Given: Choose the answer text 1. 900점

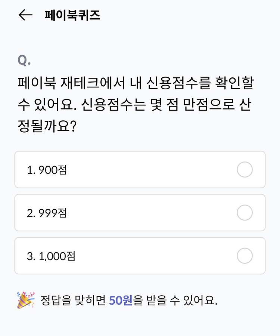Looking at the screenshot, I should 47,170.
